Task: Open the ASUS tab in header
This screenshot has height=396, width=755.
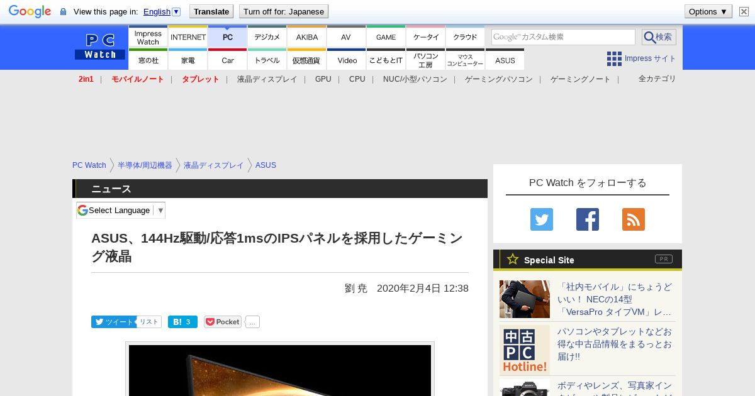Action: click(505, 60)
